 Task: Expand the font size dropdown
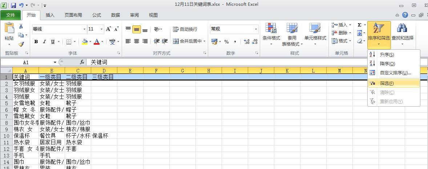[x=101, y=29]
